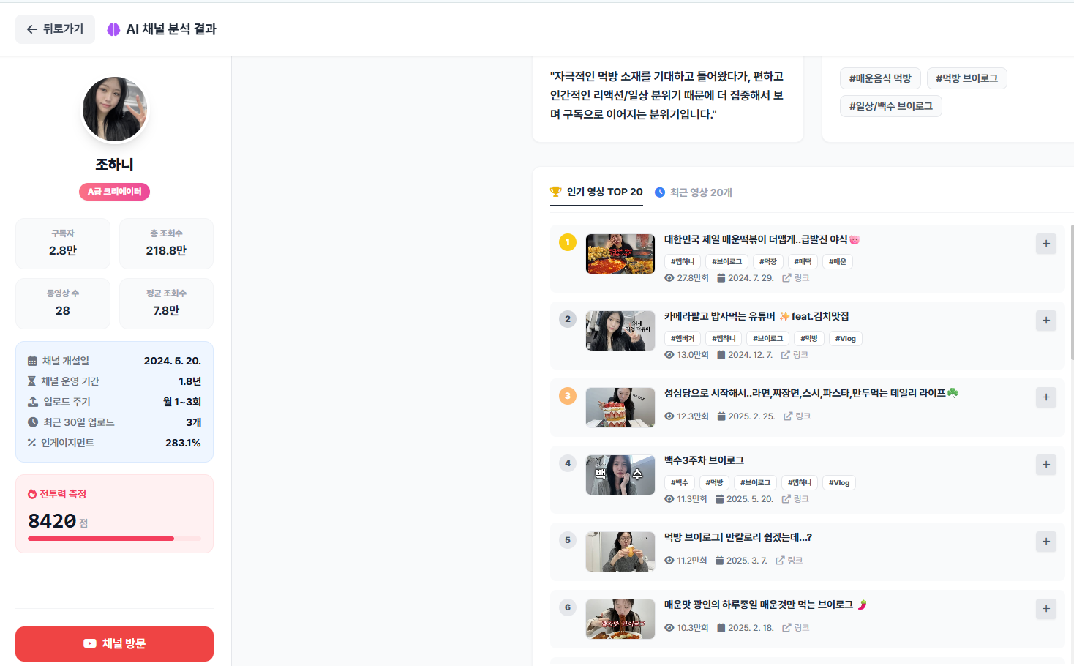Image resolution: width=1074 pixels, height=666 pixels.
Task: Click the purple AI icon in the header
Action: 114,29
